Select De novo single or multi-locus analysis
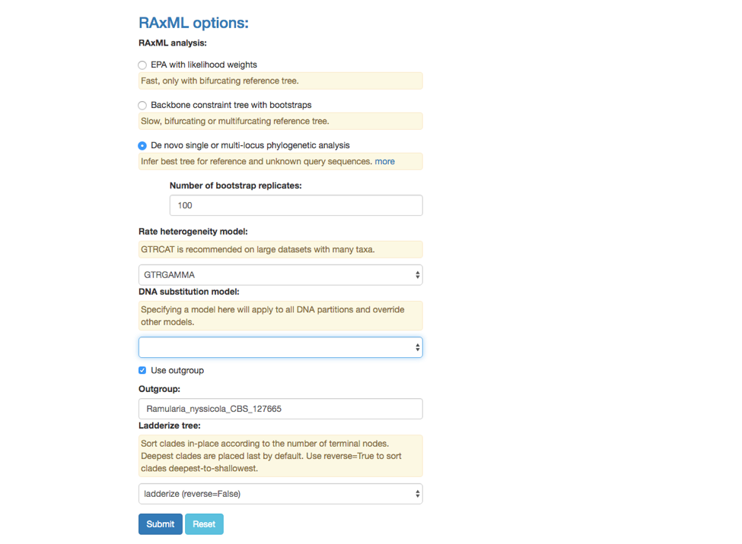Screen dimensions: 742x544 [142, 146]
